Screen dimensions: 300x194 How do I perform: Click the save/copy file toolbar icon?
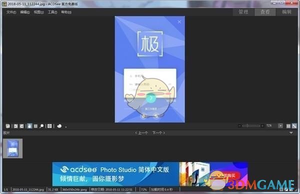click(8, 126)
